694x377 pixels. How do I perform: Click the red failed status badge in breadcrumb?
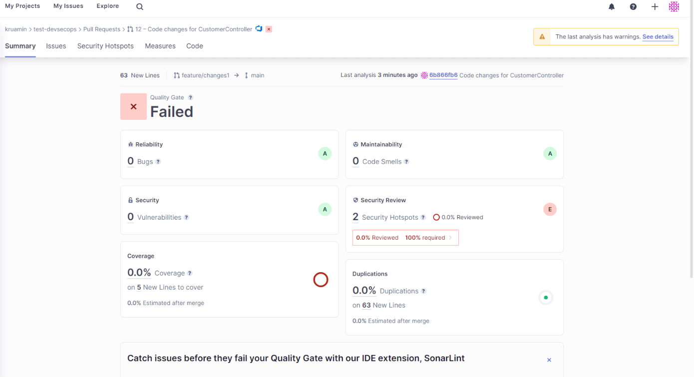tap(269, 29)
